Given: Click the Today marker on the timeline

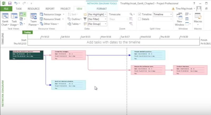Looking at the screenshot, I should 27,33.
